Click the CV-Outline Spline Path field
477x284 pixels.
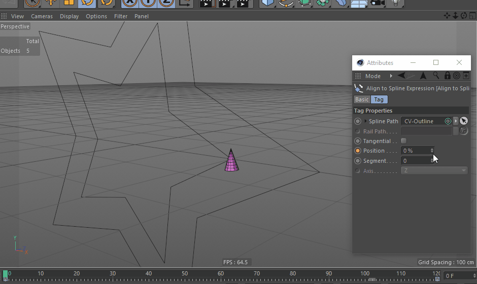pos(426,121)
